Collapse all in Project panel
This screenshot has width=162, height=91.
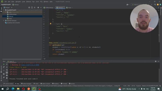point(35,8)
